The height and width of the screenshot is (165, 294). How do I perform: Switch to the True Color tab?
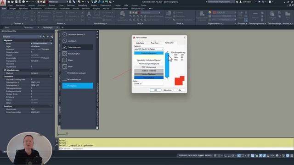click(x=155, y=43)
